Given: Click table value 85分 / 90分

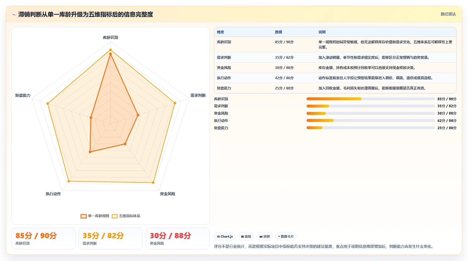Looking at the screenshot, I should 284,42.
